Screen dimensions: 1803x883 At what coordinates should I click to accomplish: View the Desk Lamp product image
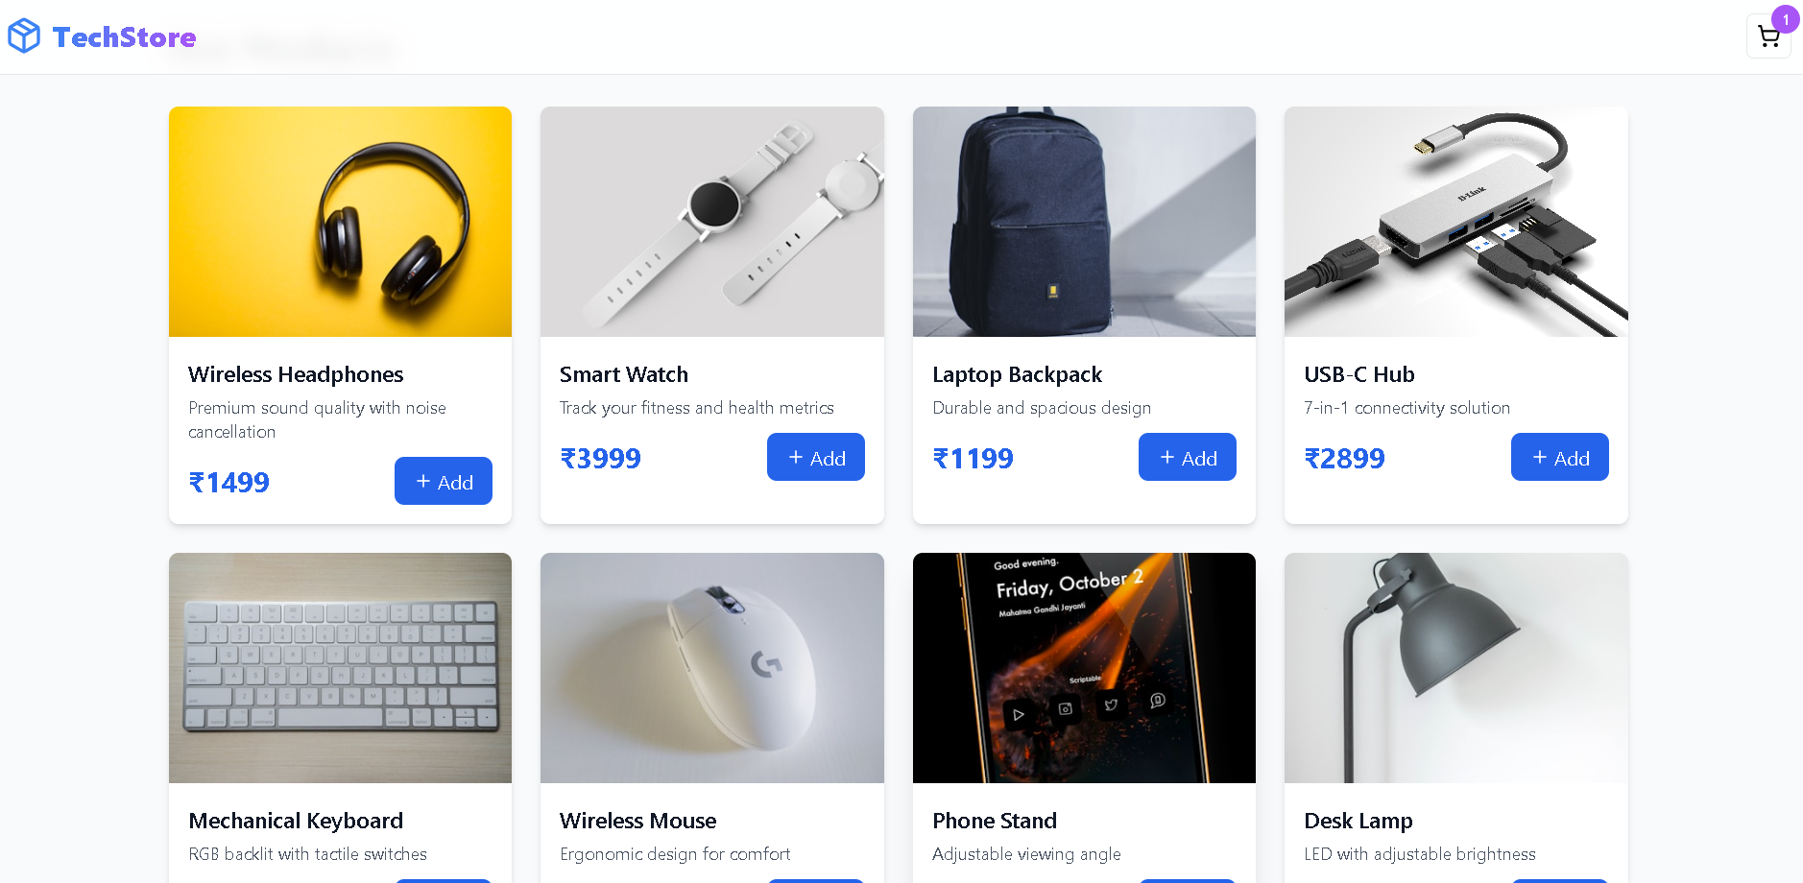[x=1456, y=668]
